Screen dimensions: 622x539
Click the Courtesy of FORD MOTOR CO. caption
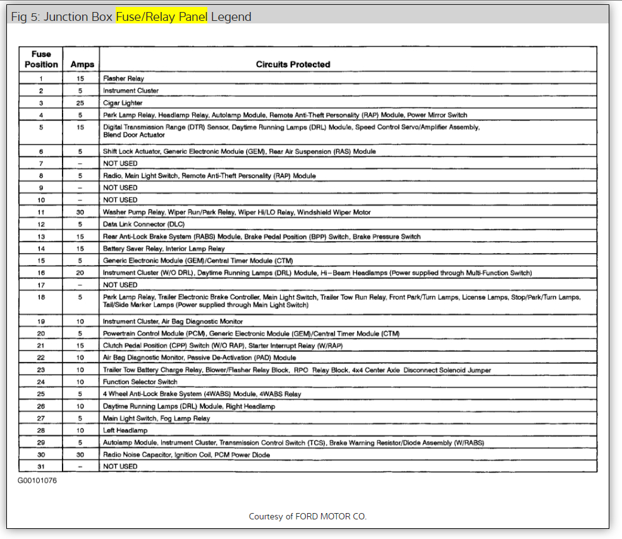tap(307, 516)
